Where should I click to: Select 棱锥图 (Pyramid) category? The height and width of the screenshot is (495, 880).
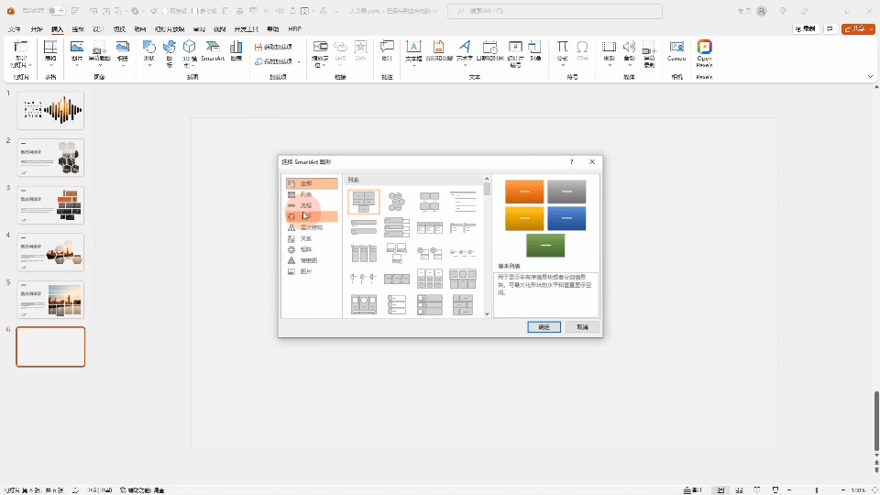point(312,260)
